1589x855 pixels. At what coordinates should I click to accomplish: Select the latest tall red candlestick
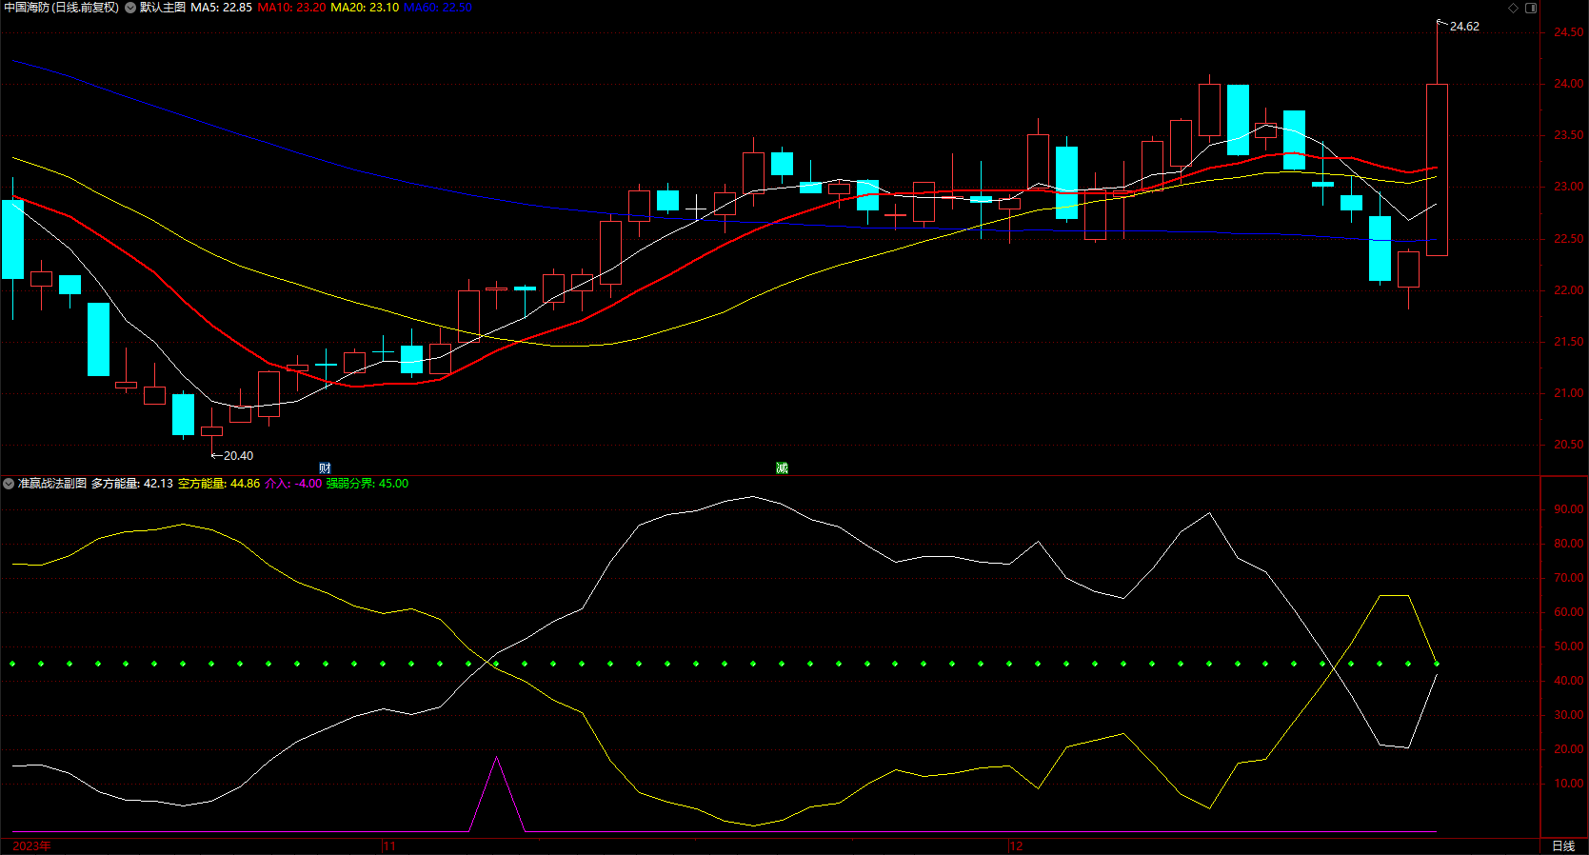(1437, 169)
